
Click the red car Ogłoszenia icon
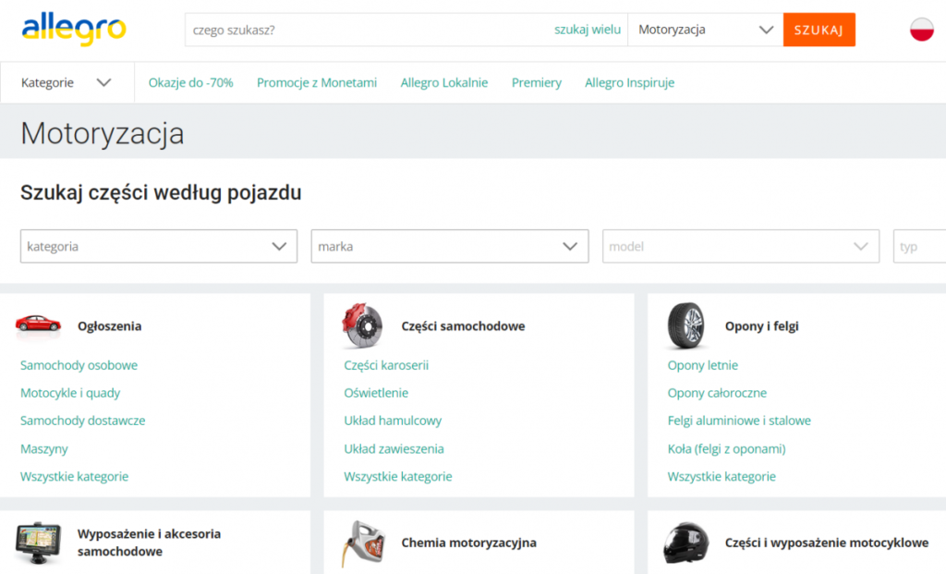38,324
